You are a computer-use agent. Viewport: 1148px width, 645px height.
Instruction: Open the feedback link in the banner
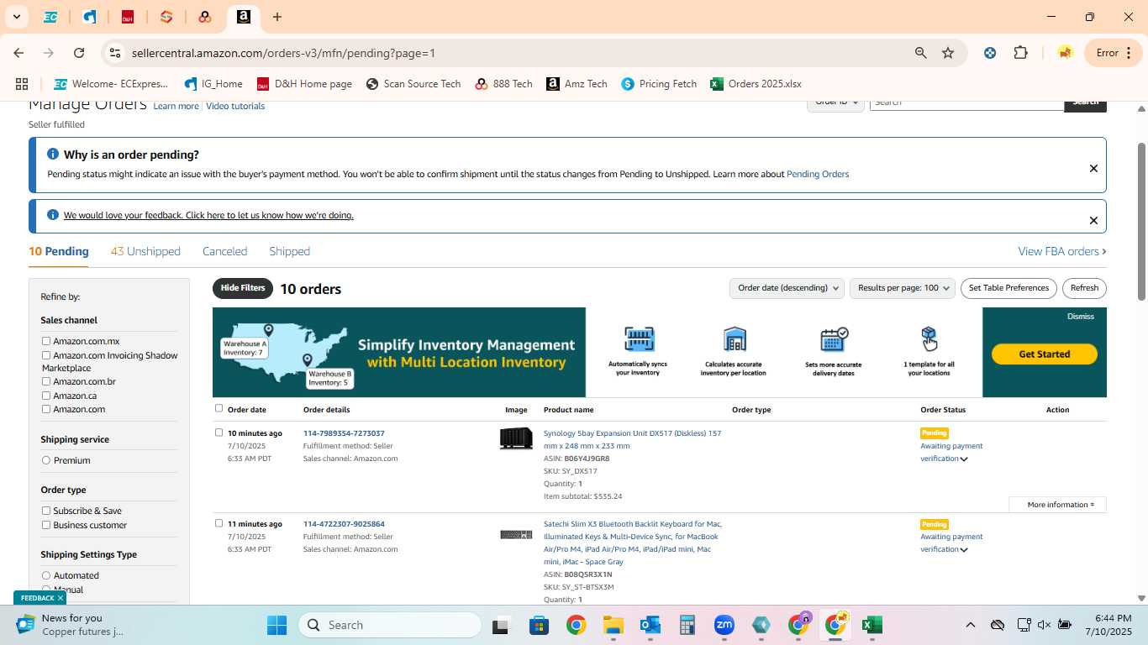pyautogui.click(x=208, y=215)
